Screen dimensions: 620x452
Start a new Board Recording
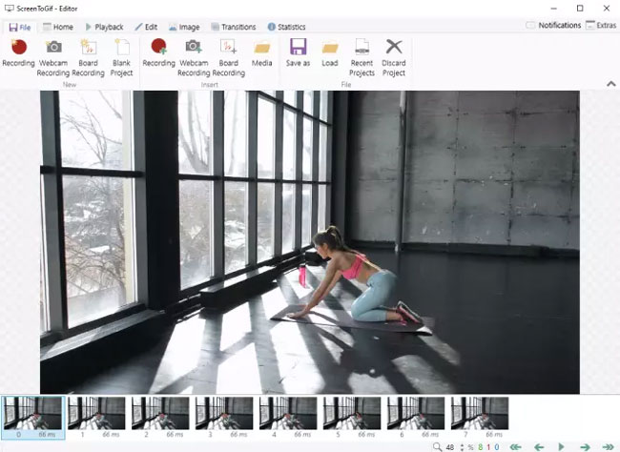pos(88,58)
